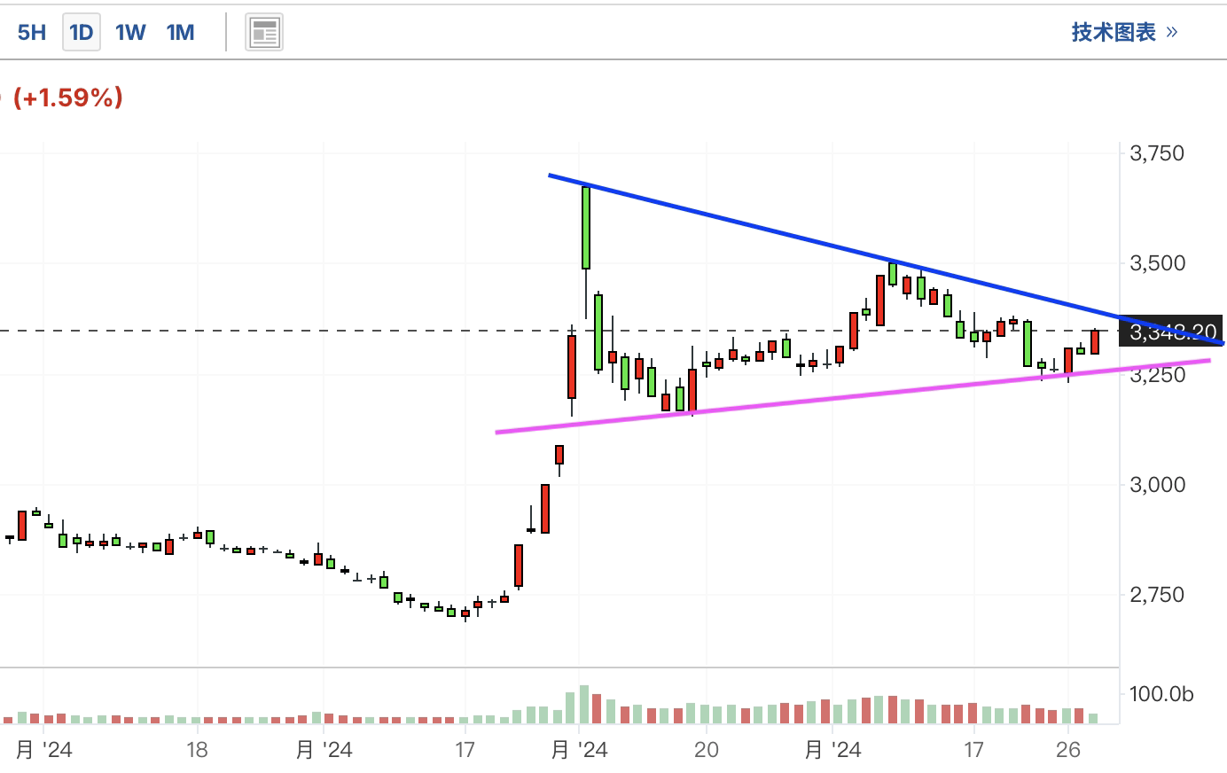Select the 1D timeframe tab
This screenshot has width=1227, height=773.
81,33
